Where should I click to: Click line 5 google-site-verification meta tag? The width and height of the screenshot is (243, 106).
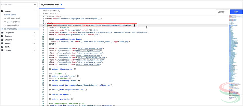click(91, 25)
